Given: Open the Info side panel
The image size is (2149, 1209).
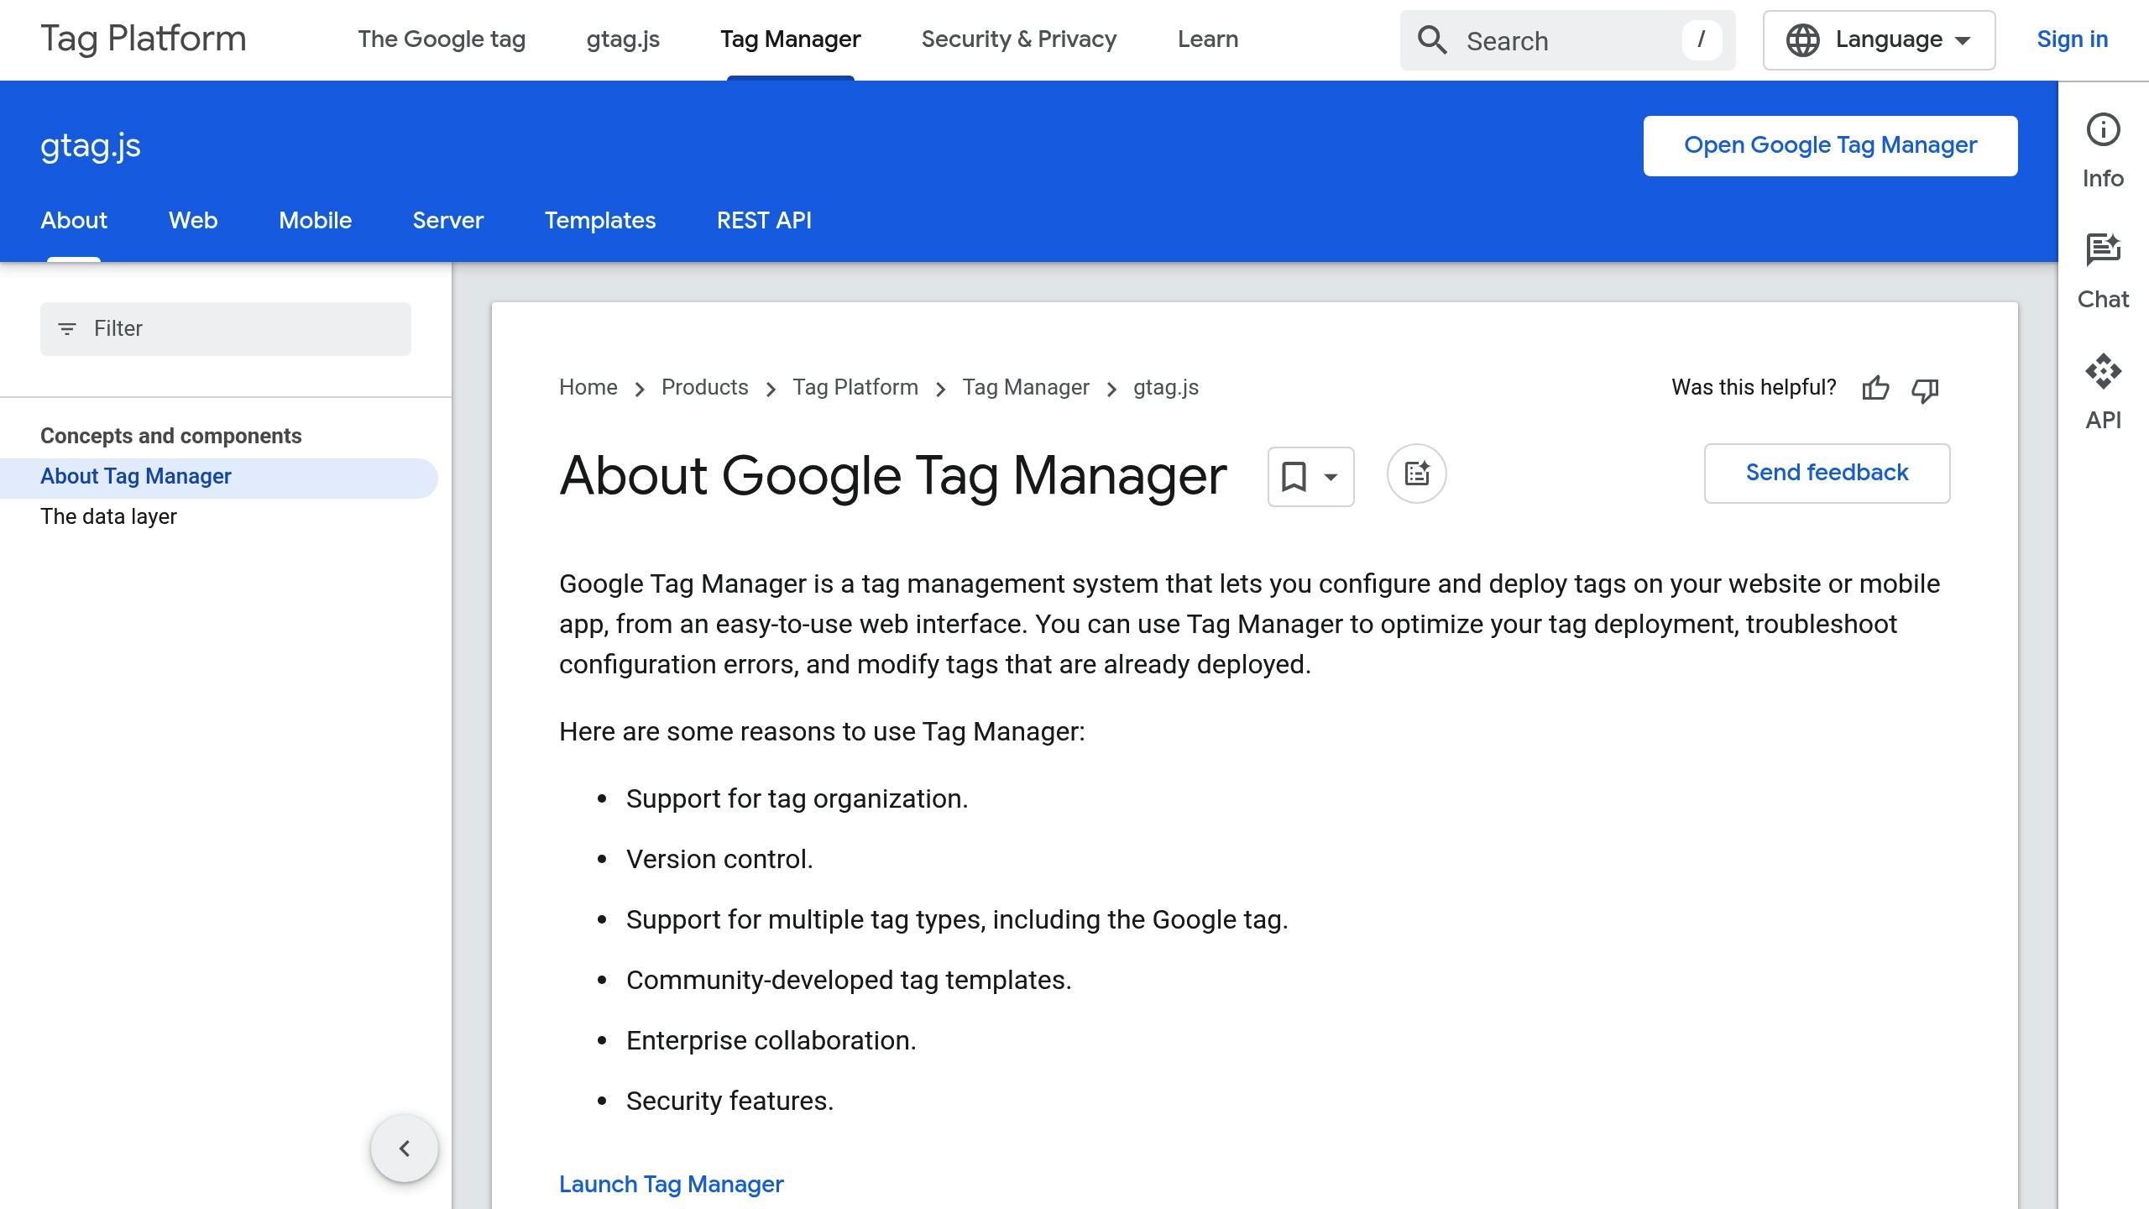Looking at the screenshot, I should coord(2103,151).
